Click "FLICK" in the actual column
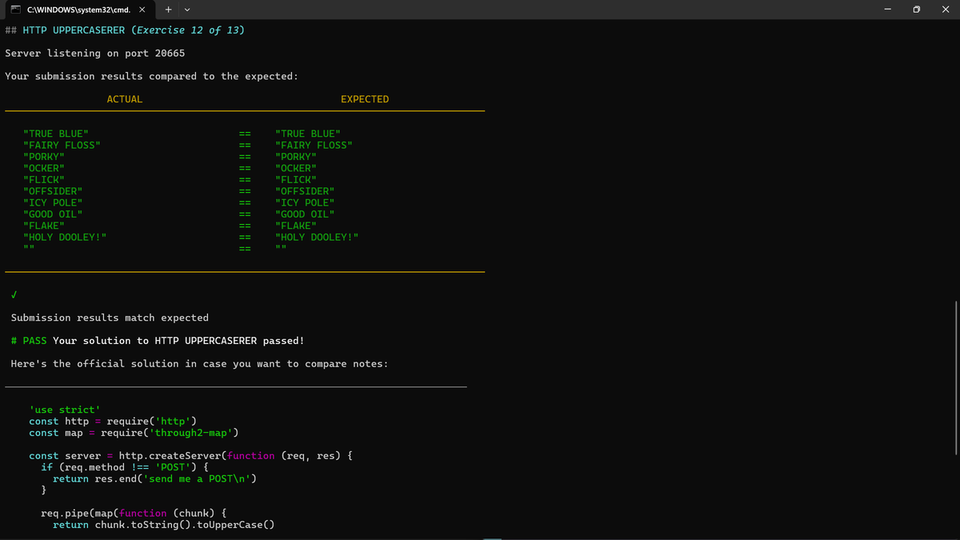Image resolution: width=960 pixels, height=540 pixels. point(44,180)
